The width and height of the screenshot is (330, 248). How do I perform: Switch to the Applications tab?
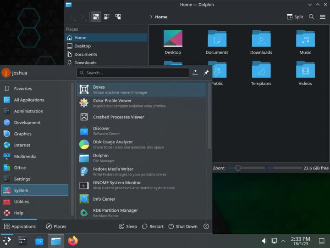pyautogui.click(x=20, y=226)
